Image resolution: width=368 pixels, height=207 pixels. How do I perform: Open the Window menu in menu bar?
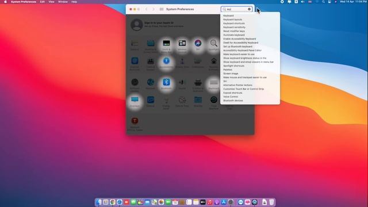(63, 2)
